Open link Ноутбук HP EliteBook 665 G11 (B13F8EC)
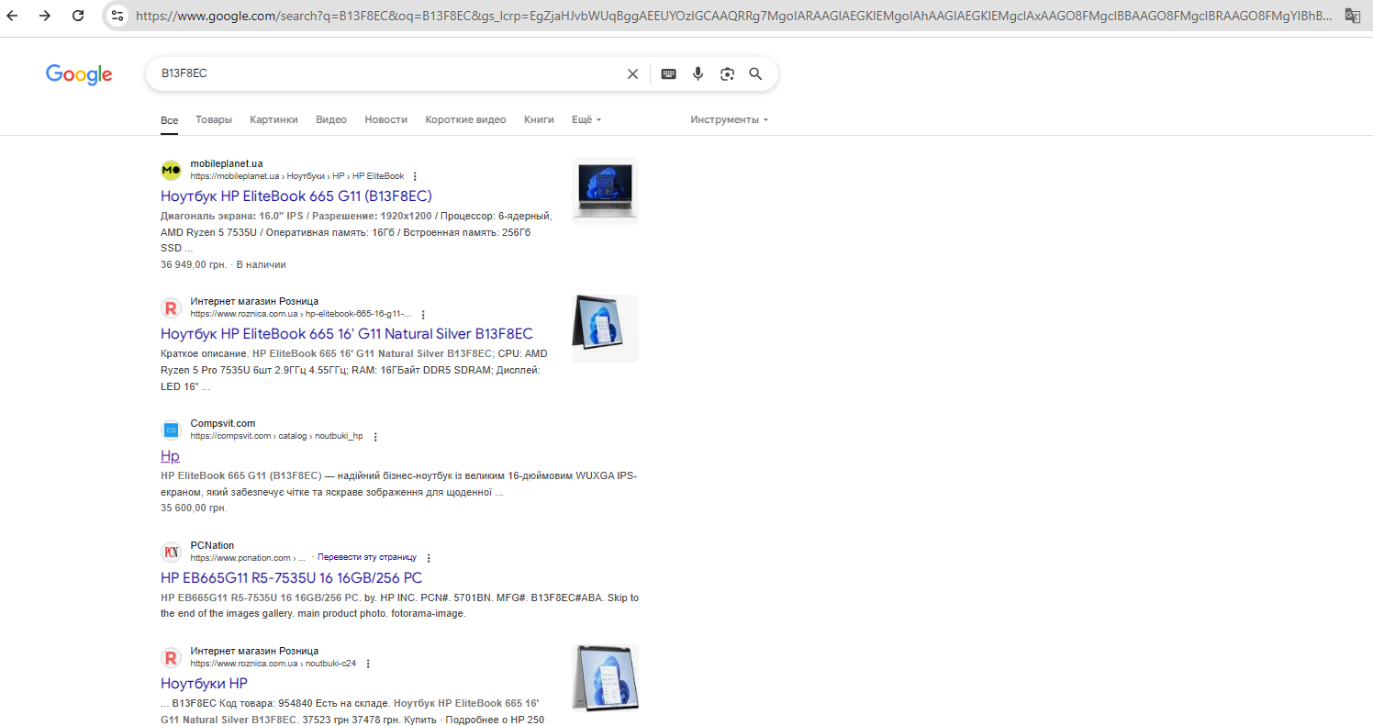Image resolution: width=1373 pixels, height=726 pixels. coord(296,196)
